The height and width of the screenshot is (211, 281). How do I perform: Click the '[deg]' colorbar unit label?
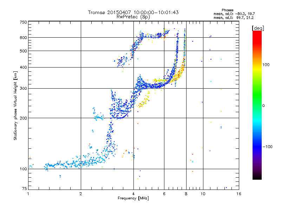coord(258,28)
